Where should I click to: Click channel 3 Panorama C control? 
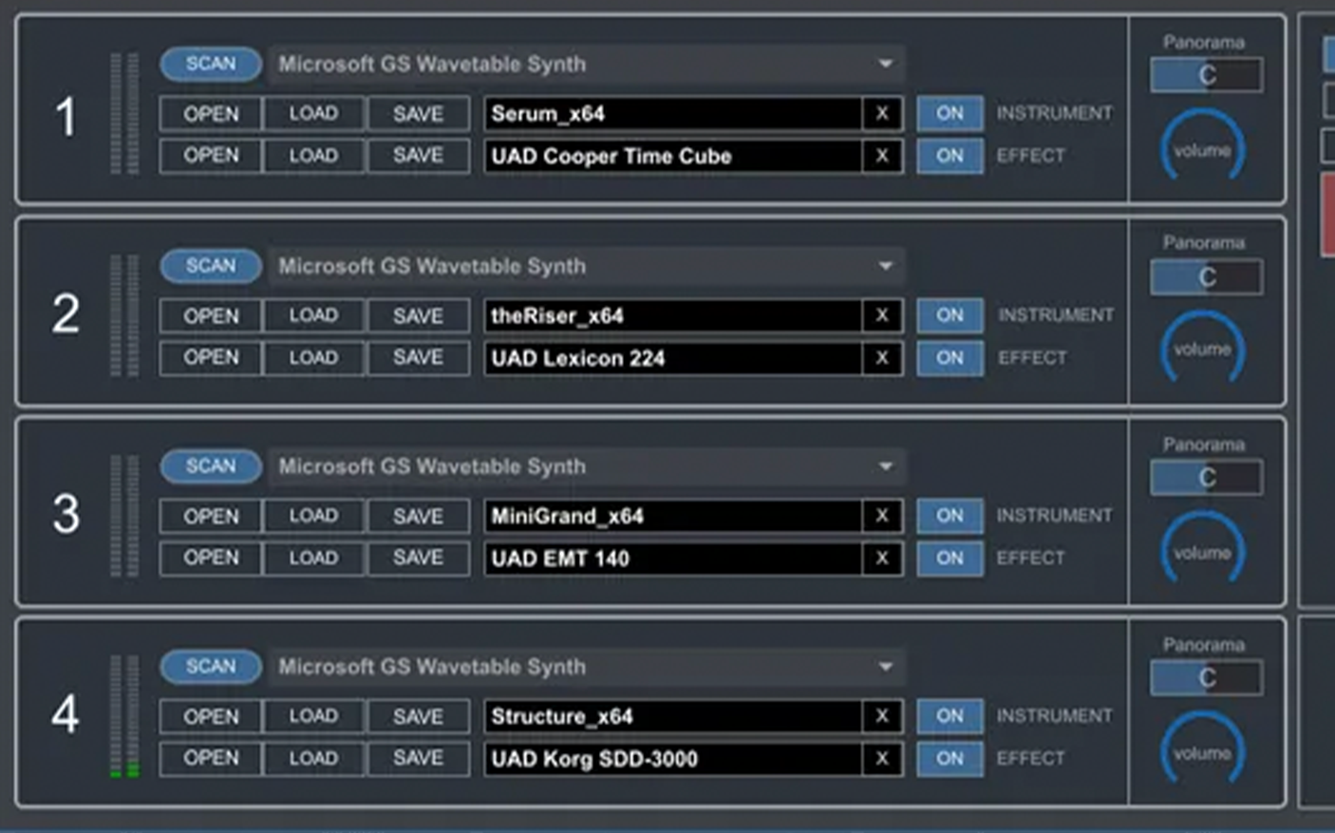click(1206, 477)
